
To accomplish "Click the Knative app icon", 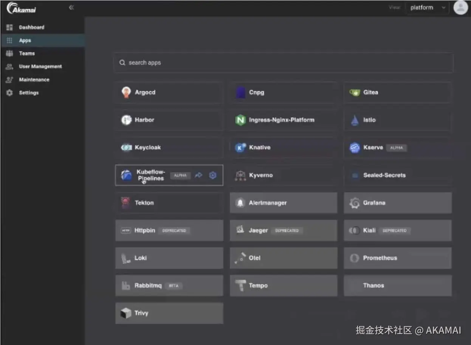I will pos(240,148).
